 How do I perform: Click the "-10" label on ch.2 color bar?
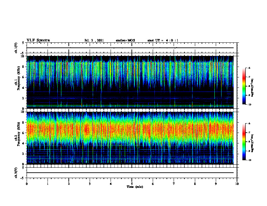pyautogui.click(x=249, y=160)
